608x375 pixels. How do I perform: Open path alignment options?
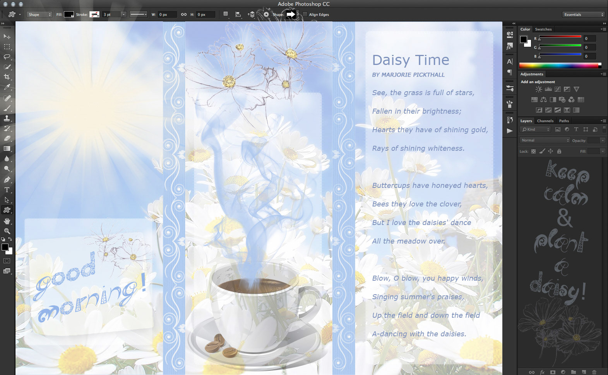click(x=238, y=14)
